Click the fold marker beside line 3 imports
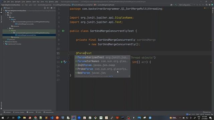The height and width of the screenshot is (120, 214). tap(69, 18)
